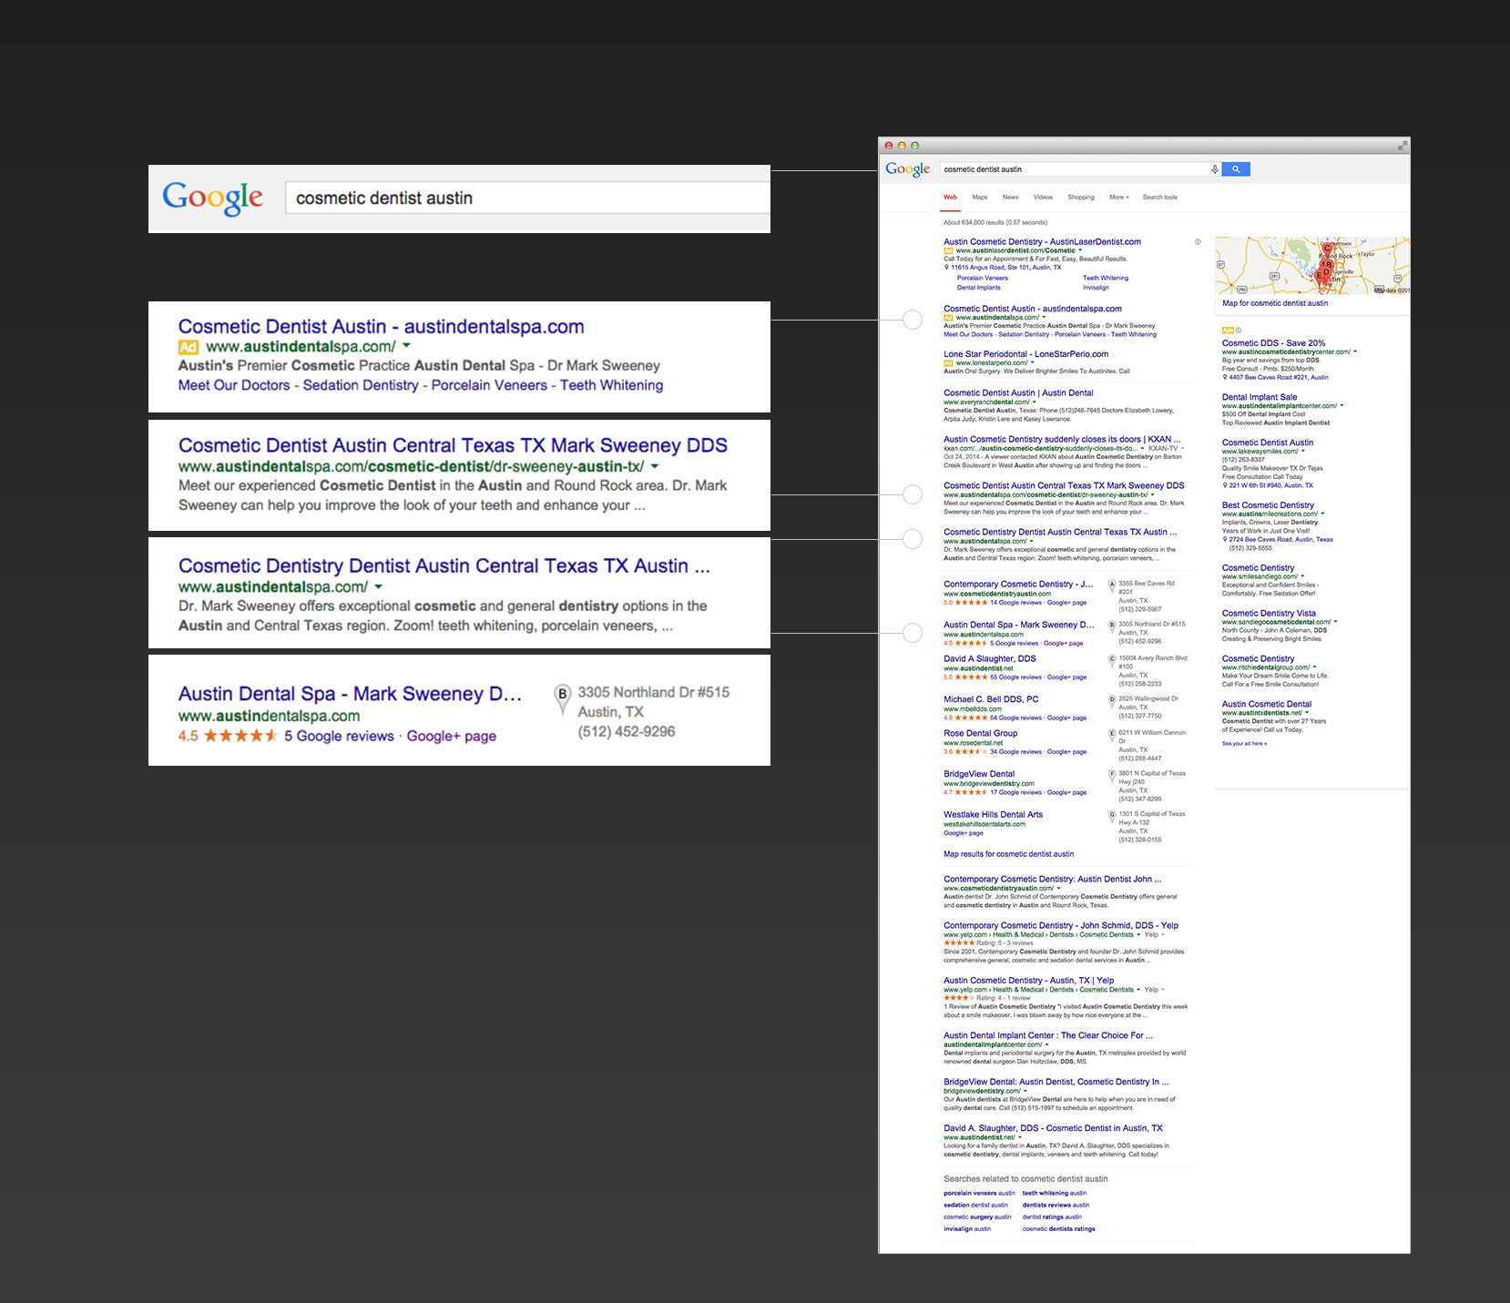This screenshot has width=1510, height=1303.
Task: Select the Web search tab
Action: [x=950, y=198]
